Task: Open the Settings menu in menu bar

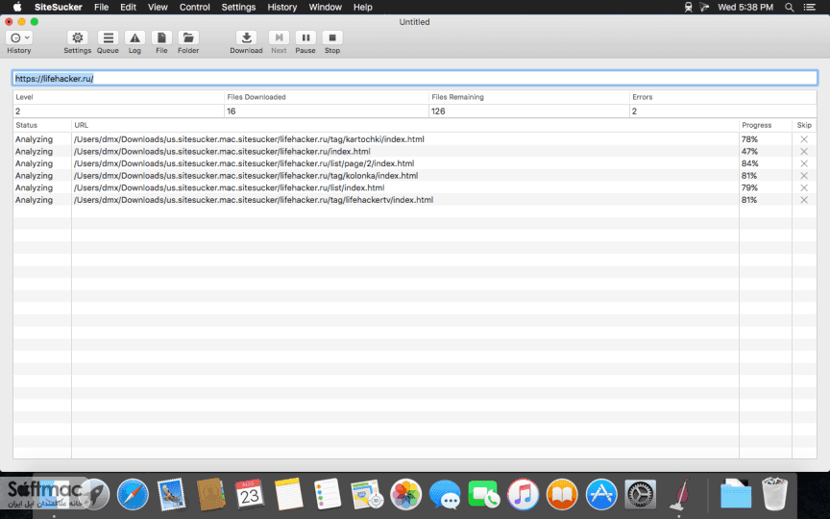Action: (238, 8)
